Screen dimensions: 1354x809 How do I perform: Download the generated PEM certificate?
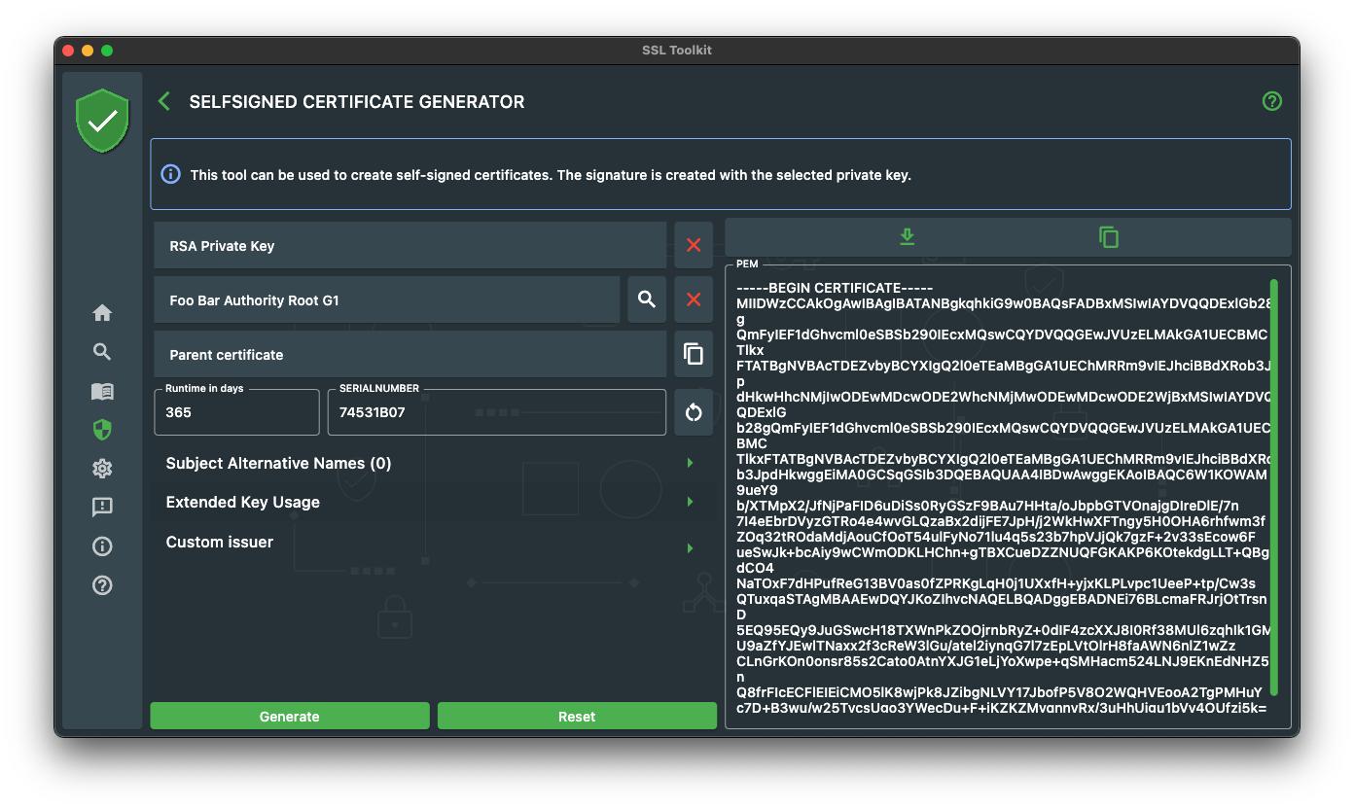(x=907, y=237)
